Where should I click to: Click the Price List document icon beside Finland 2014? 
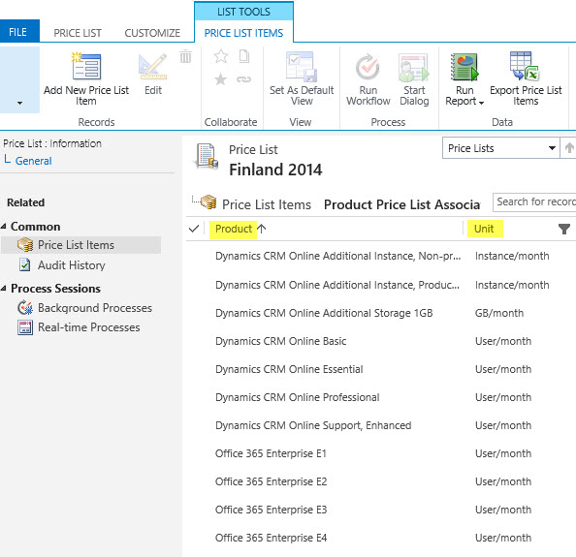click(207, 156)
